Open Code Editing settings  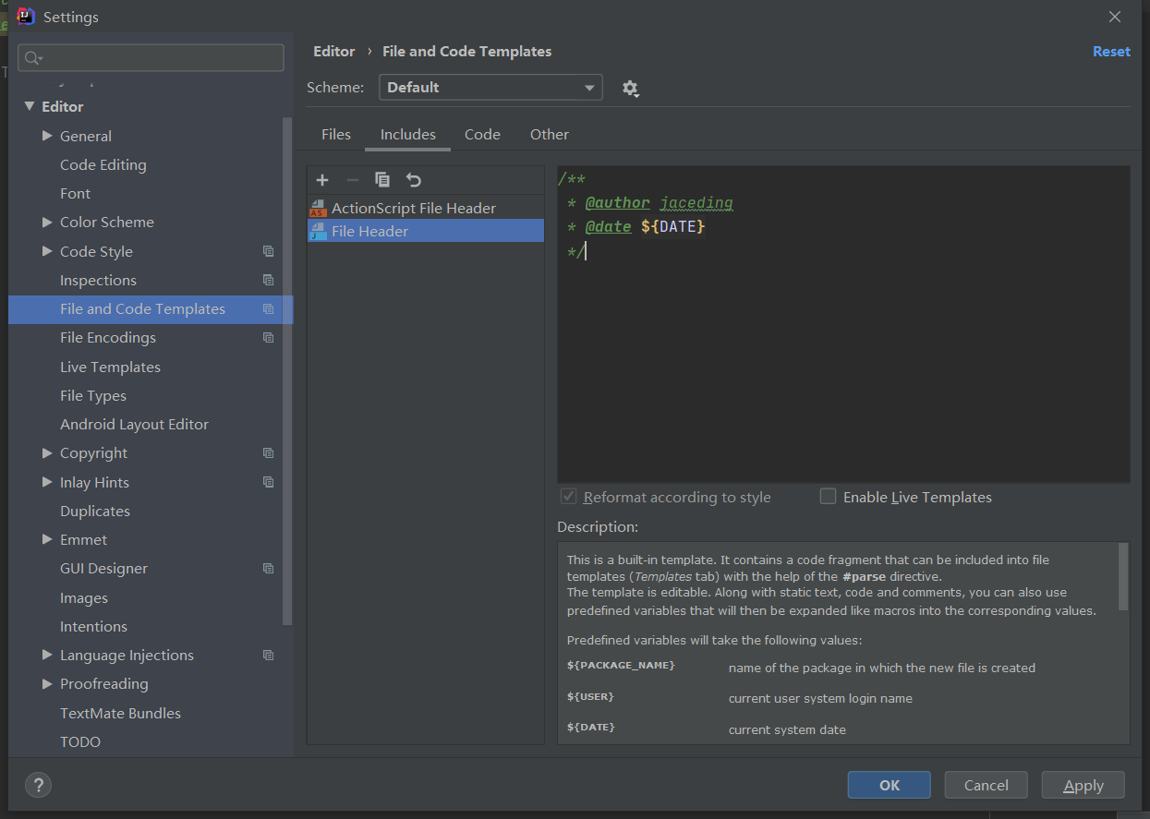(103, 165)
